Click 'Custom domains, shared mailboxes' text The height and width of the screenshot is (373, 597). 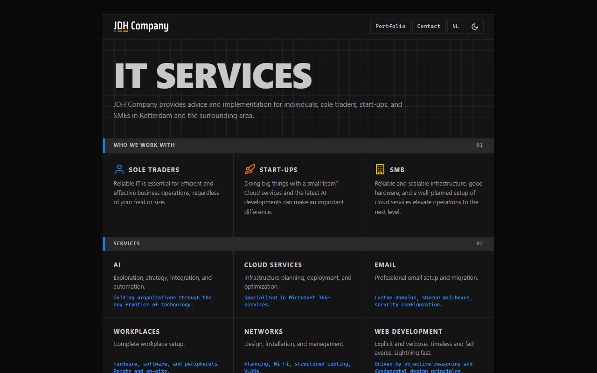click(x=423, y=301)
